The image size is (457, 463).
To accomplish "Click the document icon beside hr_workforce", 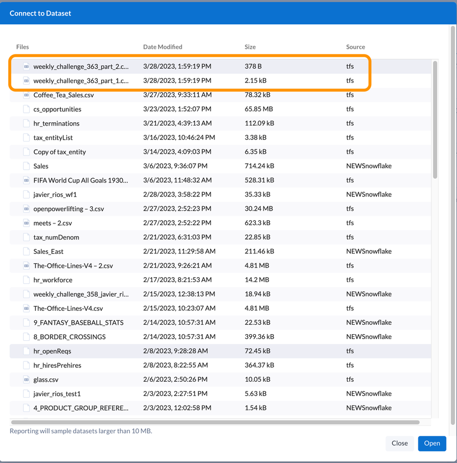I will click(27, 280).
